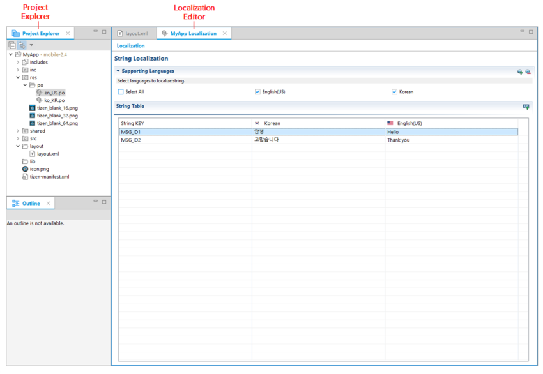Enable the Select All languages checkbox
Image resolution: width=543 pixels, height=374 pixels.
[x=119, y=91]
